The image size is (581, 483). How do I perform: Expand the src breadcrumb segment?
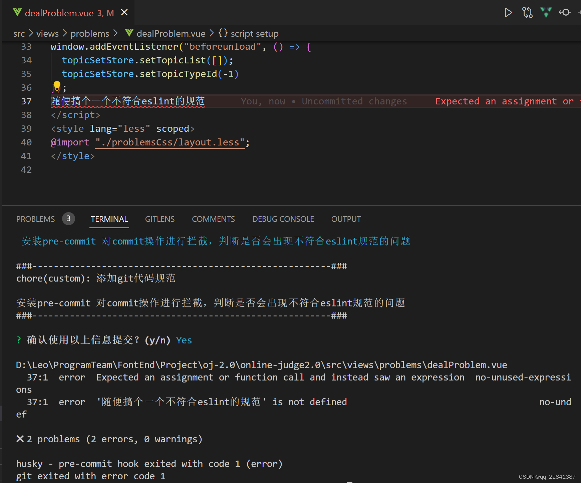click(x=19, y=34)
